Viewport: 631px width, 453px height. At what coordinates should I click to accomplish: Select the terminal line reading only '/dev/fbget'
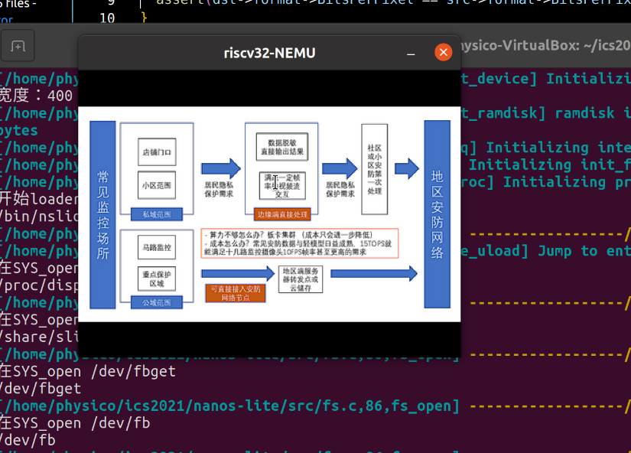pyautogui.click(x=41, y=389)
